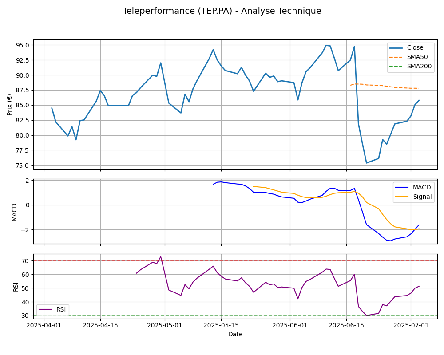Click the "−2" tick on the MACD axis

pyautogui.click(x=25, y=229)
